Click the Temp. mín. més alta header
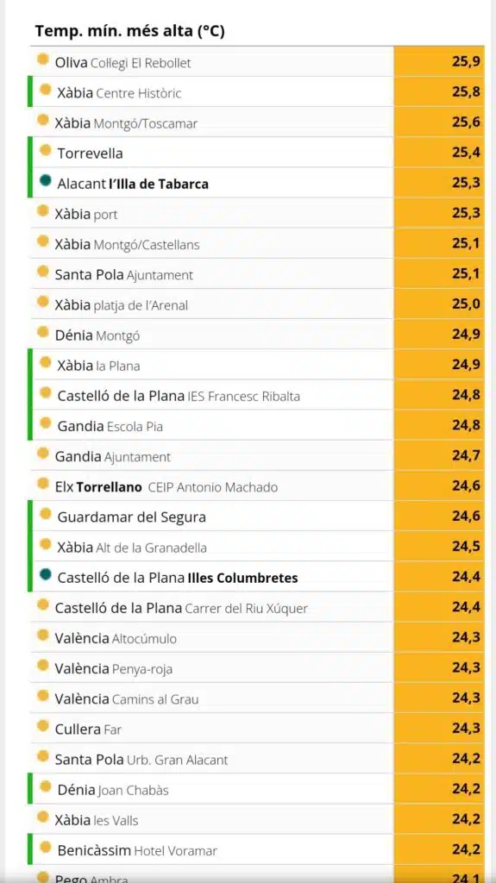The width and height of the screenshot is (496, 883). (129, 32)
